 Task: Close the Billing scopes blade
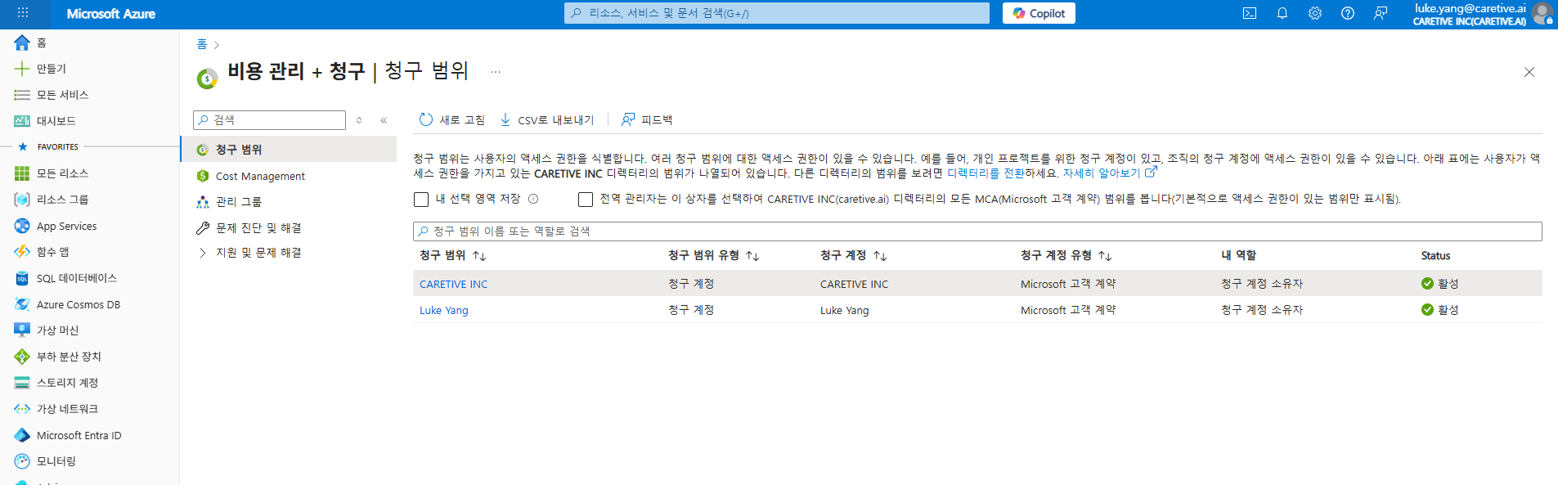1529,72
